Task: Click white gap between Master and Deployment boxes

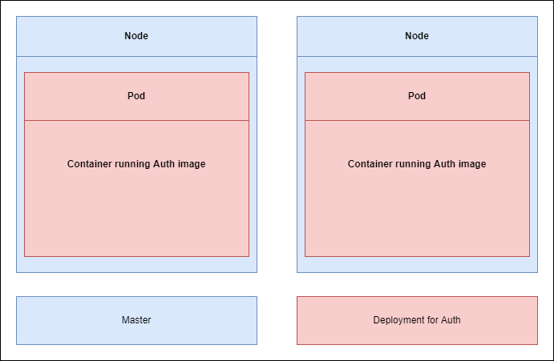Action: 277,320
